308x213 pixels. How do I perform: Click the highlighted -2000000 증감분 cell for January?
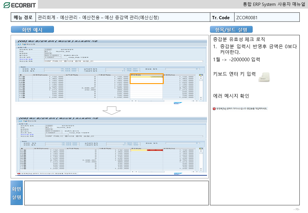coord(147,77)
